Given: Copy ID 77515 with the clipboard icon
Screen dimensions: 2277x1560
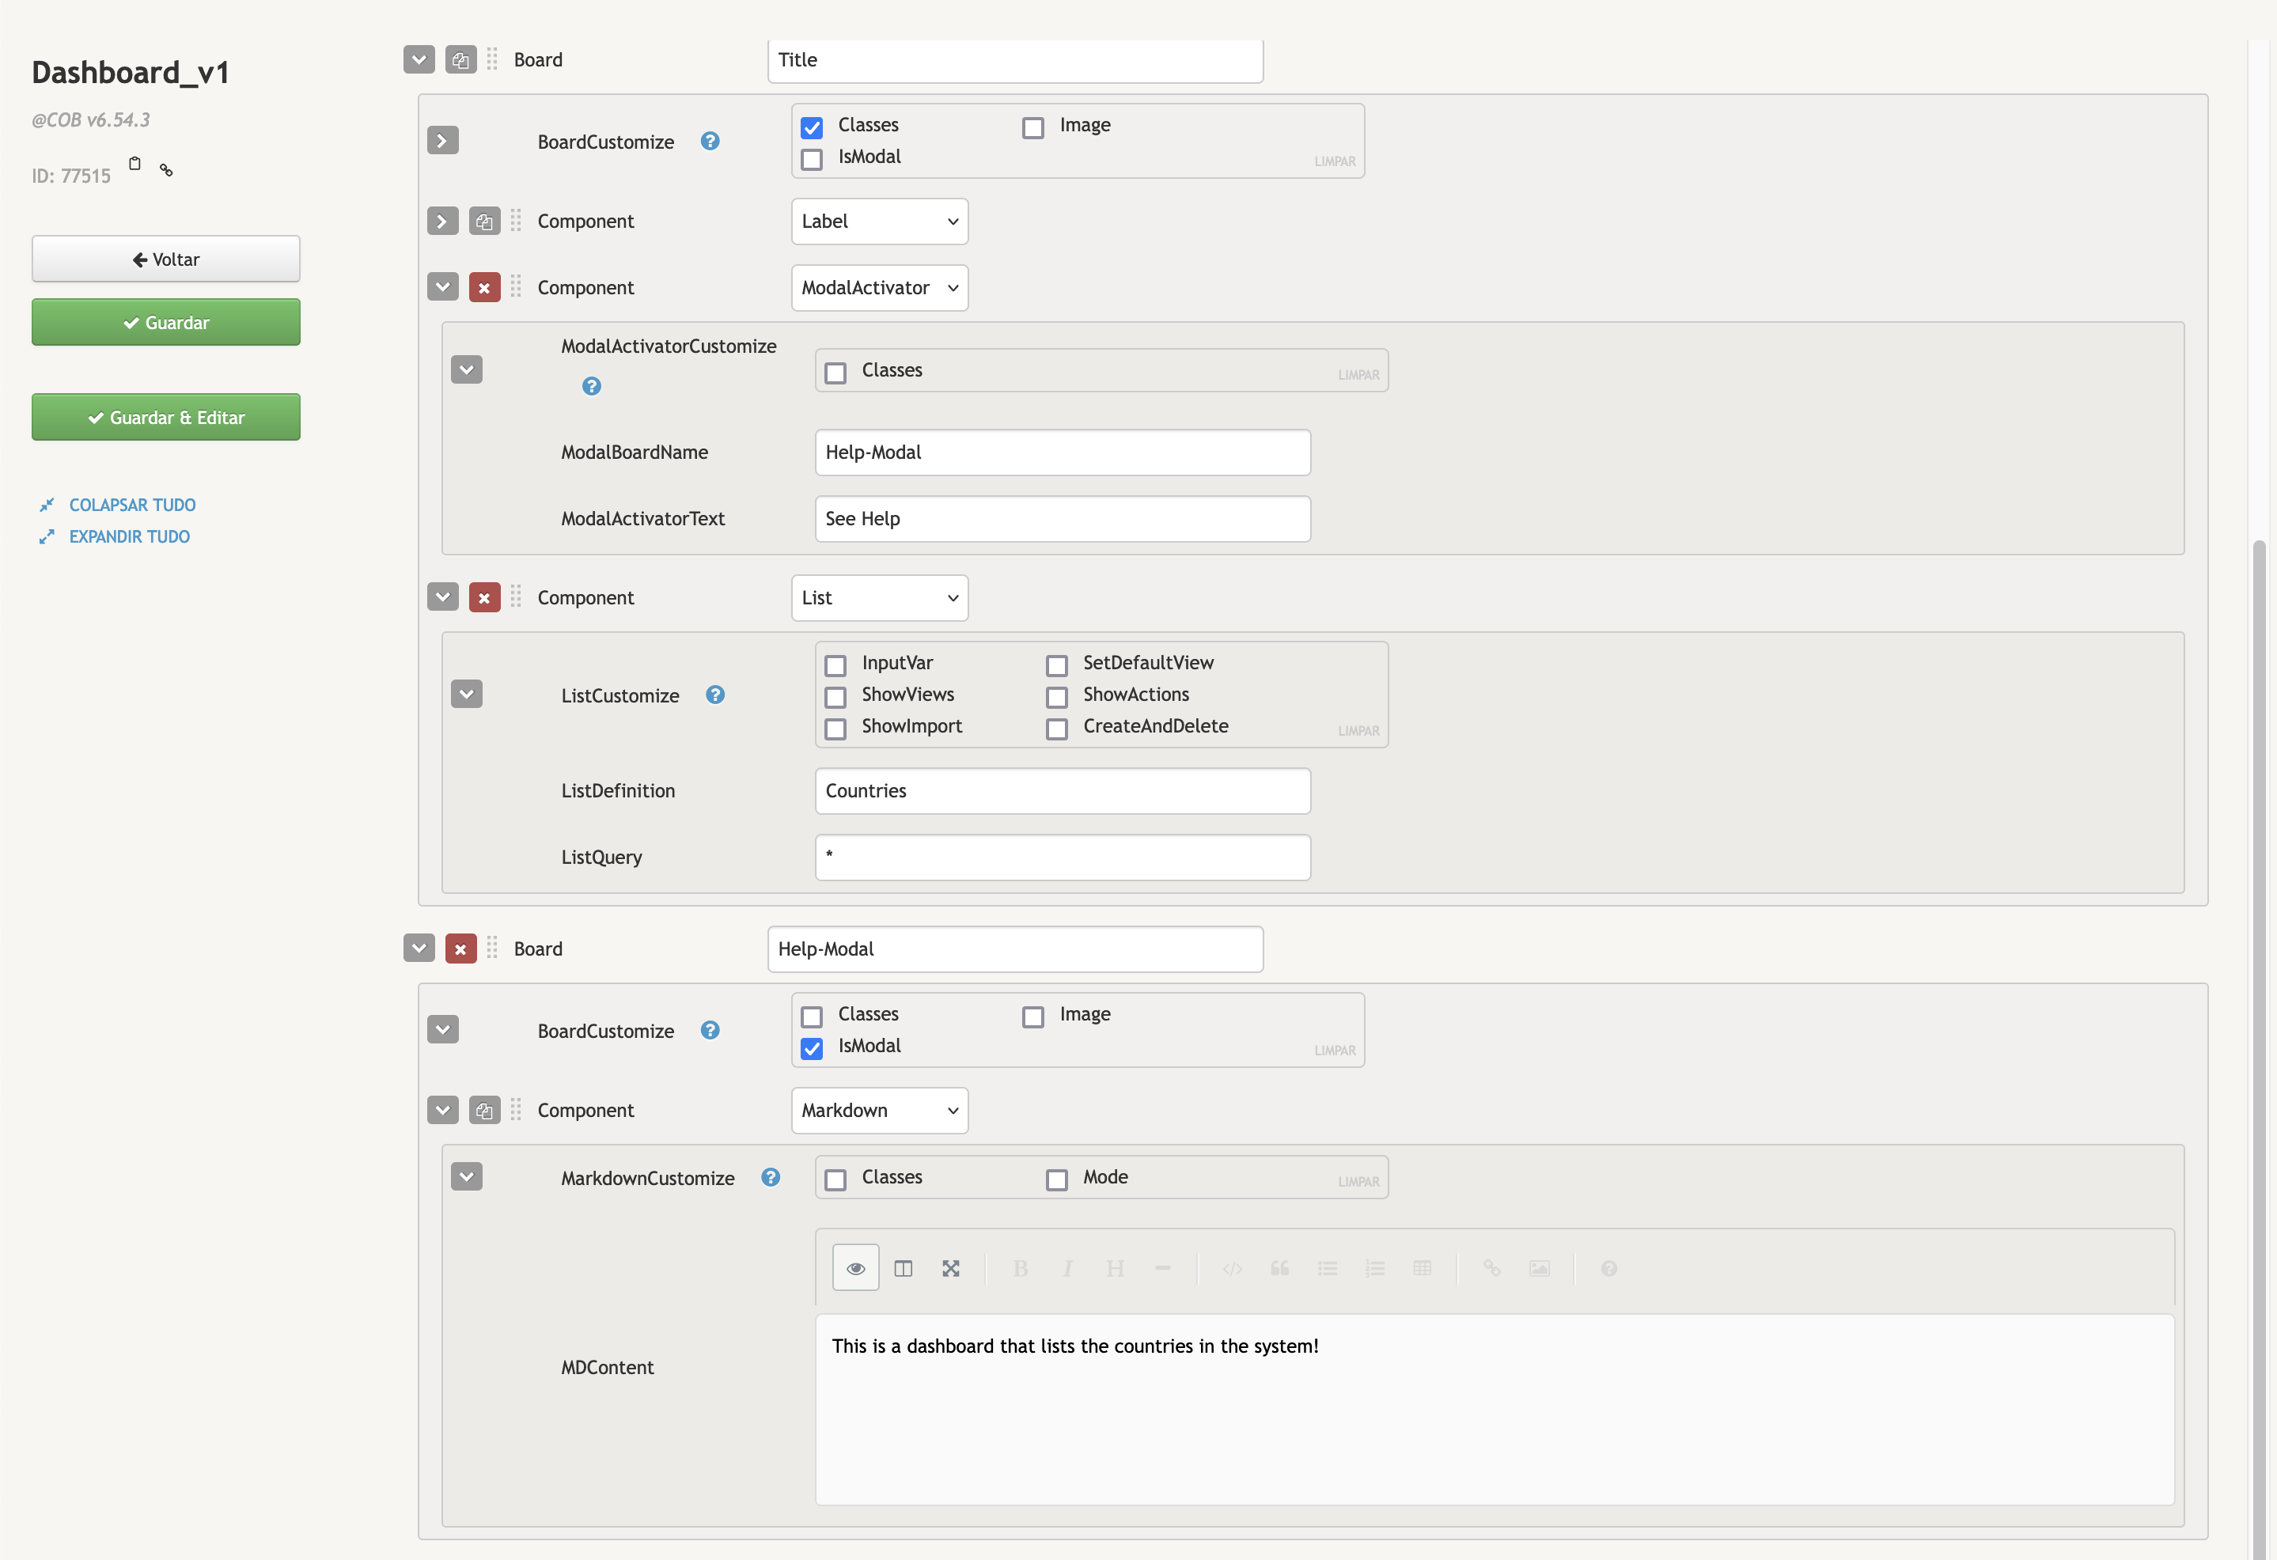Looking at the screenshot, I should point(134,165).
